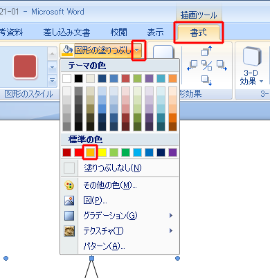Switch to the 書式 ribbon tab

[x=198, y=33]
